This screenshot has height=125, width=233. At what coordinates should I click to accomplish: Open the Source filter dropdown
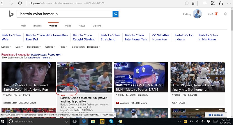coord(50,47)
